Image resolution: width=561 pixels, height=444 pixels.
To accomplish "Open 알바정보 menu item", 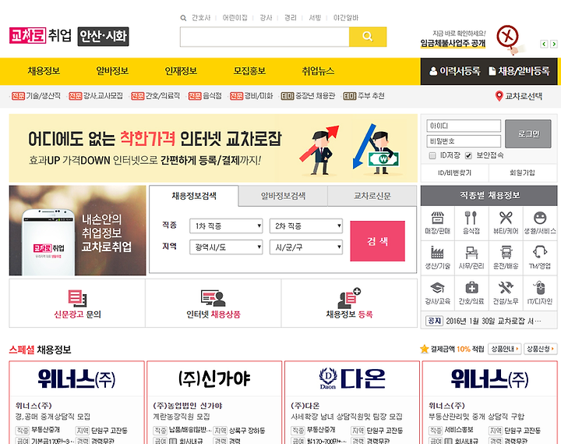I will click(112, 71).
